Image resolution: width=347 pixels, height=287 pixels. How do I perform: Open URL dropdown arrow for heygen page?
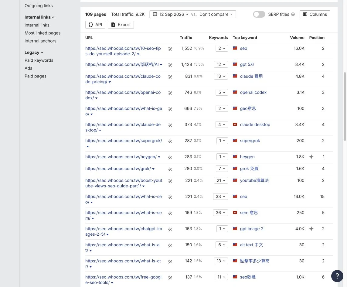(159, 157)
